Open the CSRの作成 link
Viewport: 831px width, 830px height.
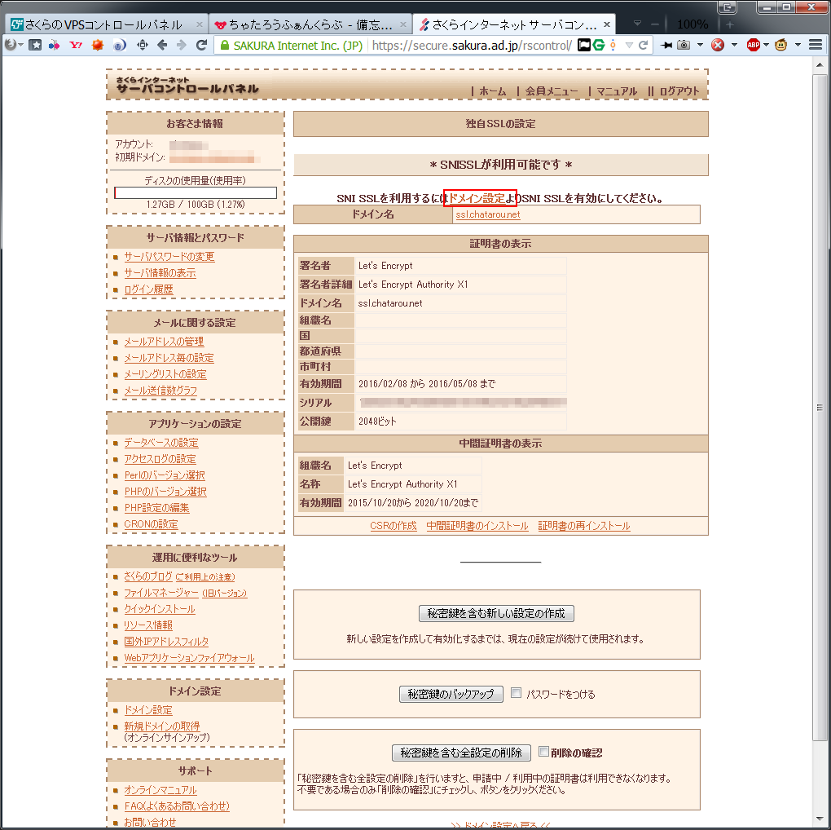click(394, 526)
